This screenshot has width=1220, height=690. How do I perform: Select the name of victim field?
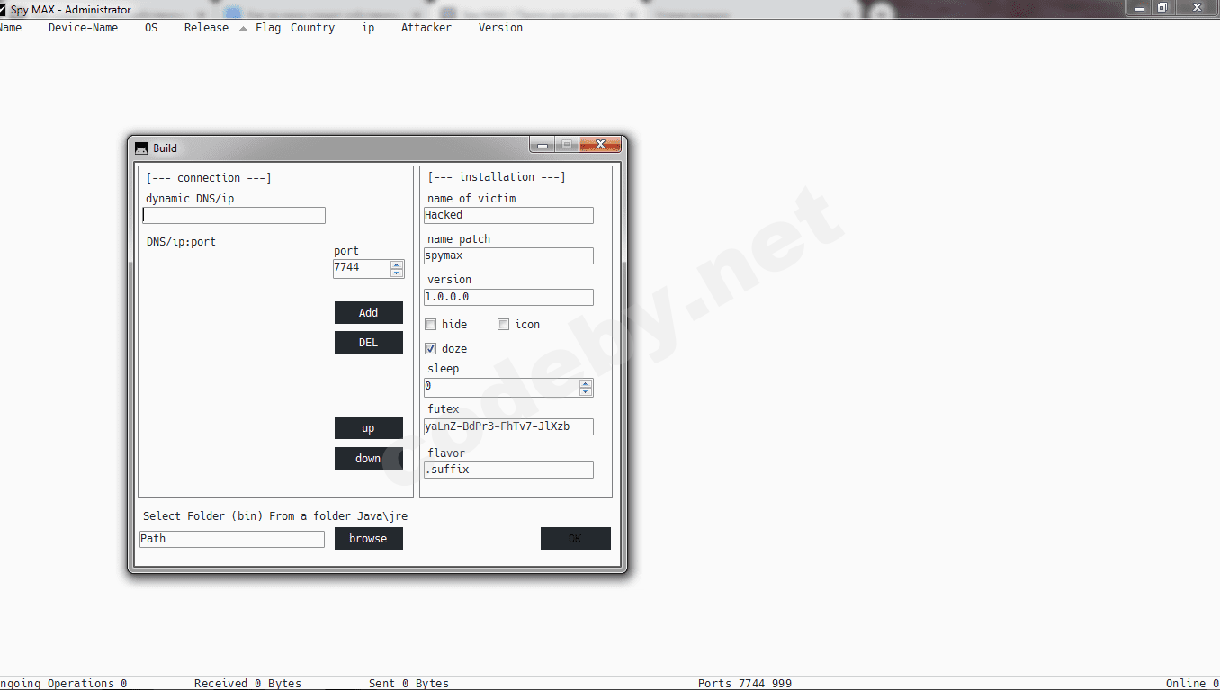point(508,215)
